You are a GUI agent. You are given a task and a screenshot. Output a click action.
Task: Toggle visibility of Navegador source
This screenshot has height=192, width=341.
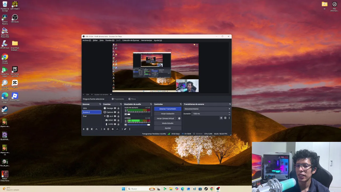coord(115,108)
